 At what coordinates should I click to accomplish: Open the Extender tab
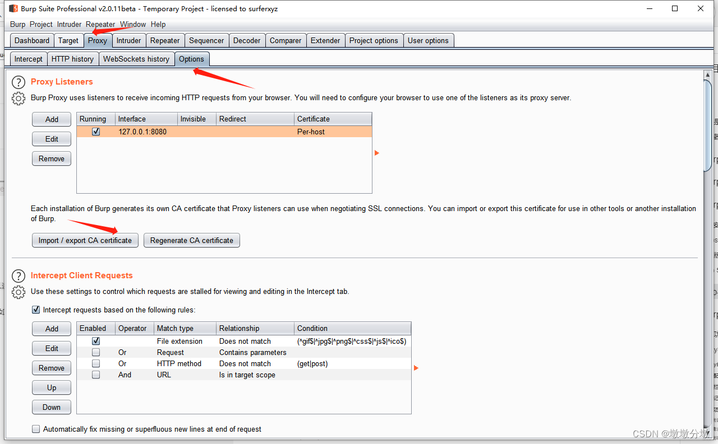pyautogui.click(x=325, y=40)
